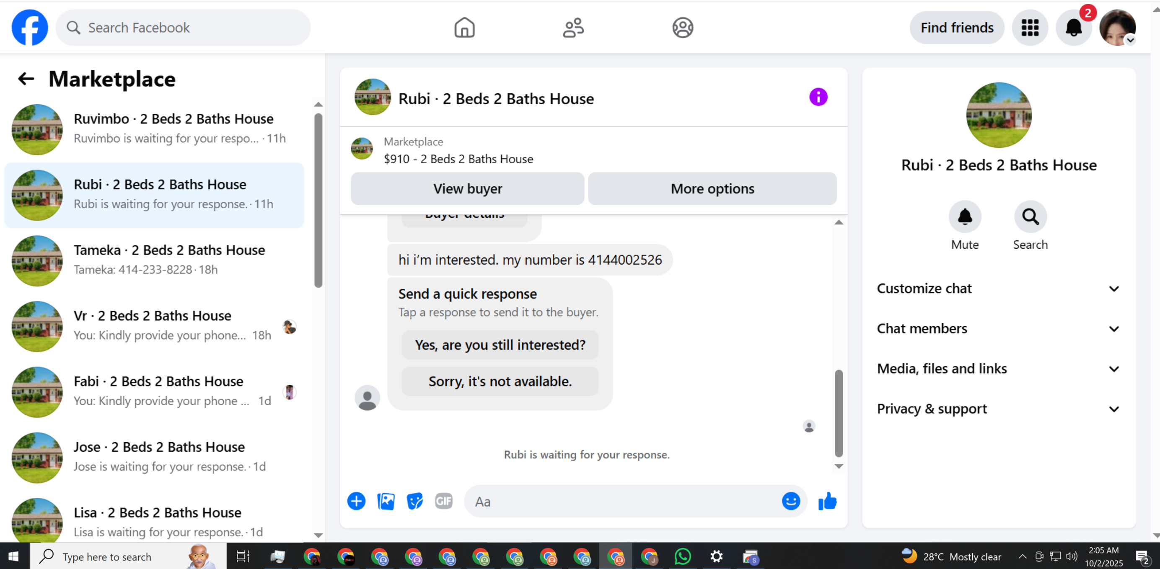1160x569 pixels.
Task: Attach a photo with the image icon
Action: [386, 501]
